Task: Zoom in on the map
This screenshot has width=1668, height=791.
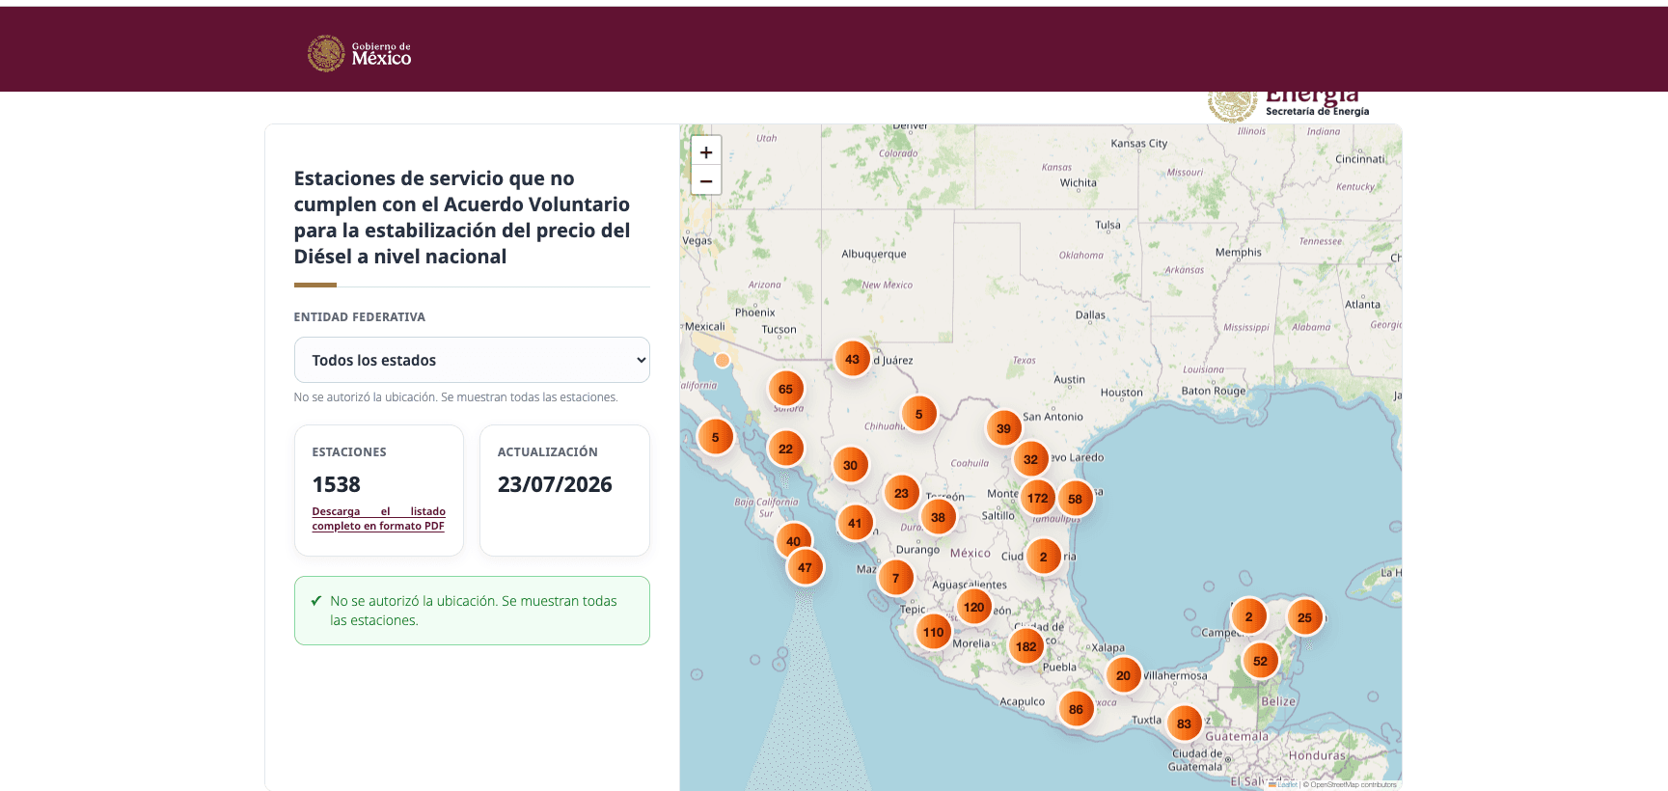Action: point(706,151)
